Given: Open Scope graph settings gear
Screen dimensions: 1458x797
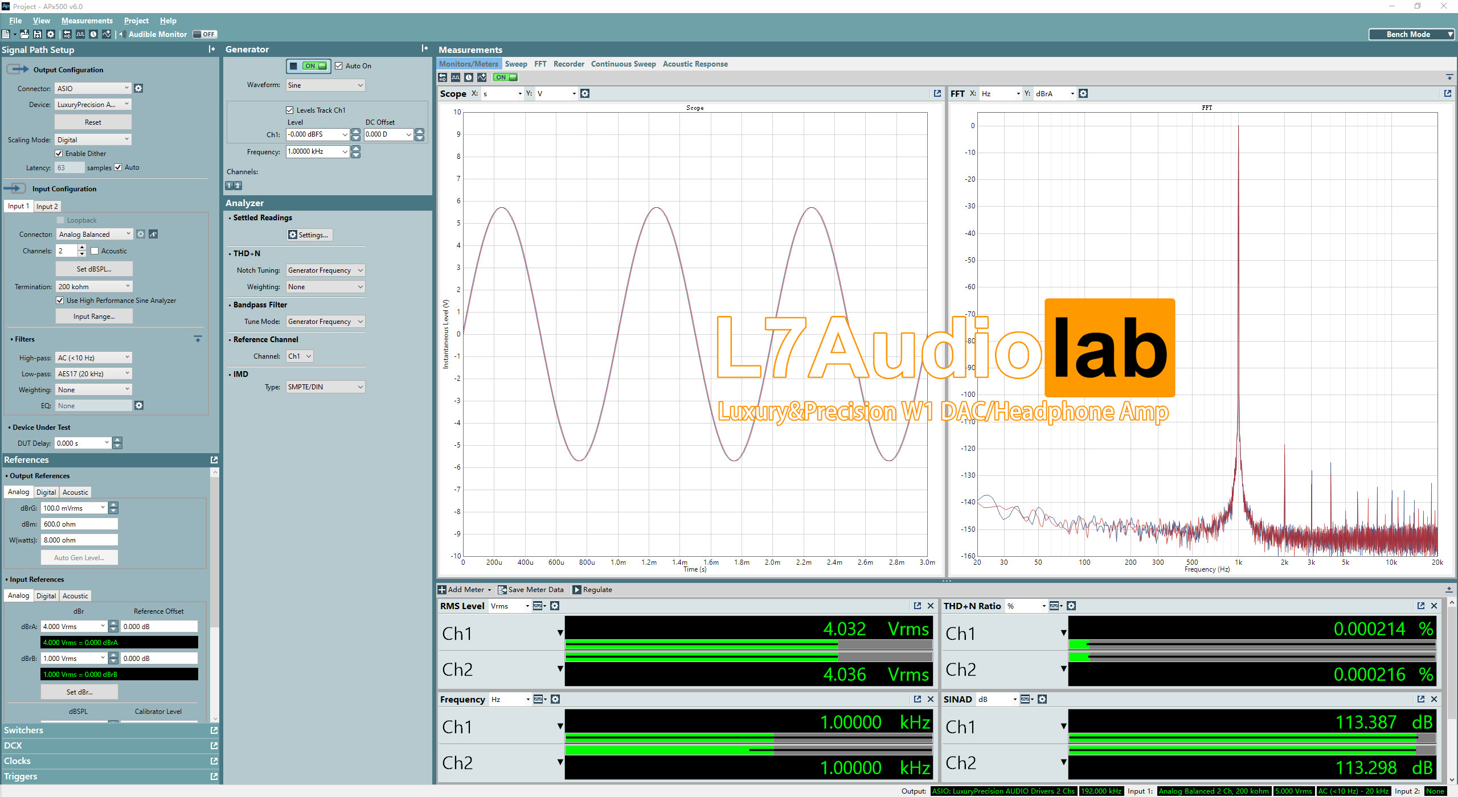Looking at the screenshot, I should click(585, 93).
